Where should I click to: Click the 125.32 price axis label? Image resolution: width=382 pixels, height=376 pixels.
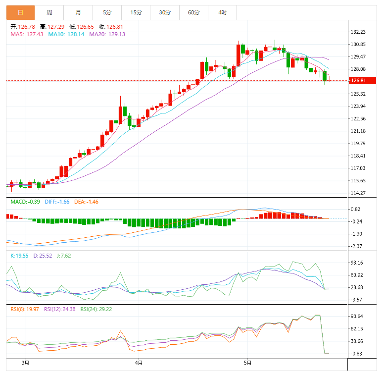pos(358,94)
